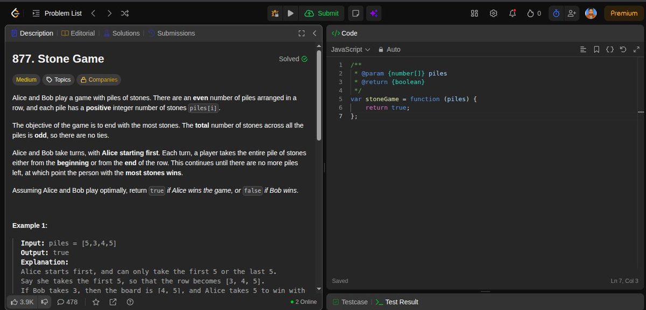The width and height of the screenshot is (646, 310).
Task: Click the streak flame counter
Action: [534, 13]
